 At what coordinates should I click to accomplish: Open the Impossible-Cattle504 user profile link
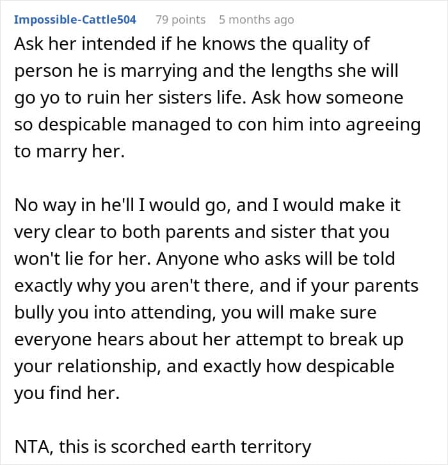[75, 20]
